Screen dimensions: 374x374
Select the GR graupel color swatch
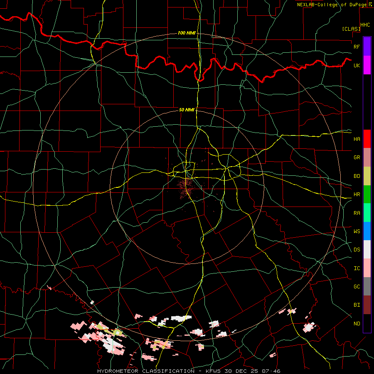367,157
